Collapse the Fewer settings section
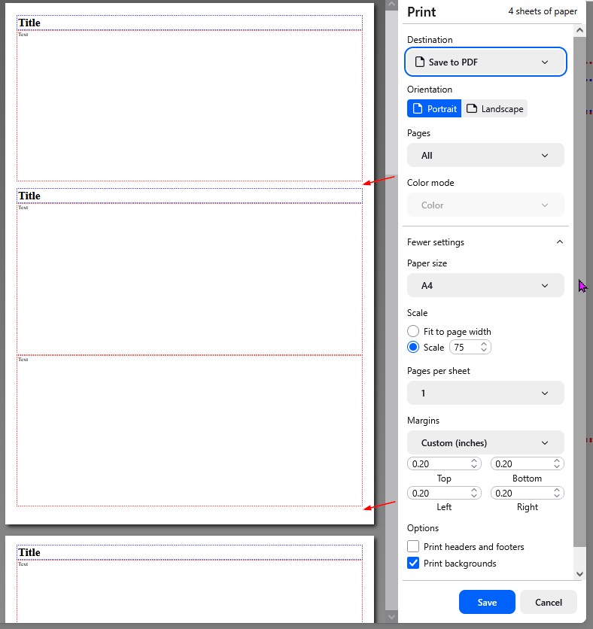Screen dimensions: 593x629 click(x=485, y=242)
